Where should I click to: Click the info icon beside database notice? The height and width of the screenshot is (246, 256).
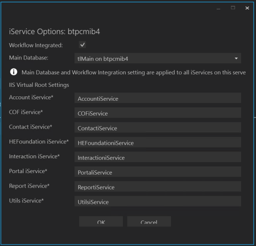14,72
